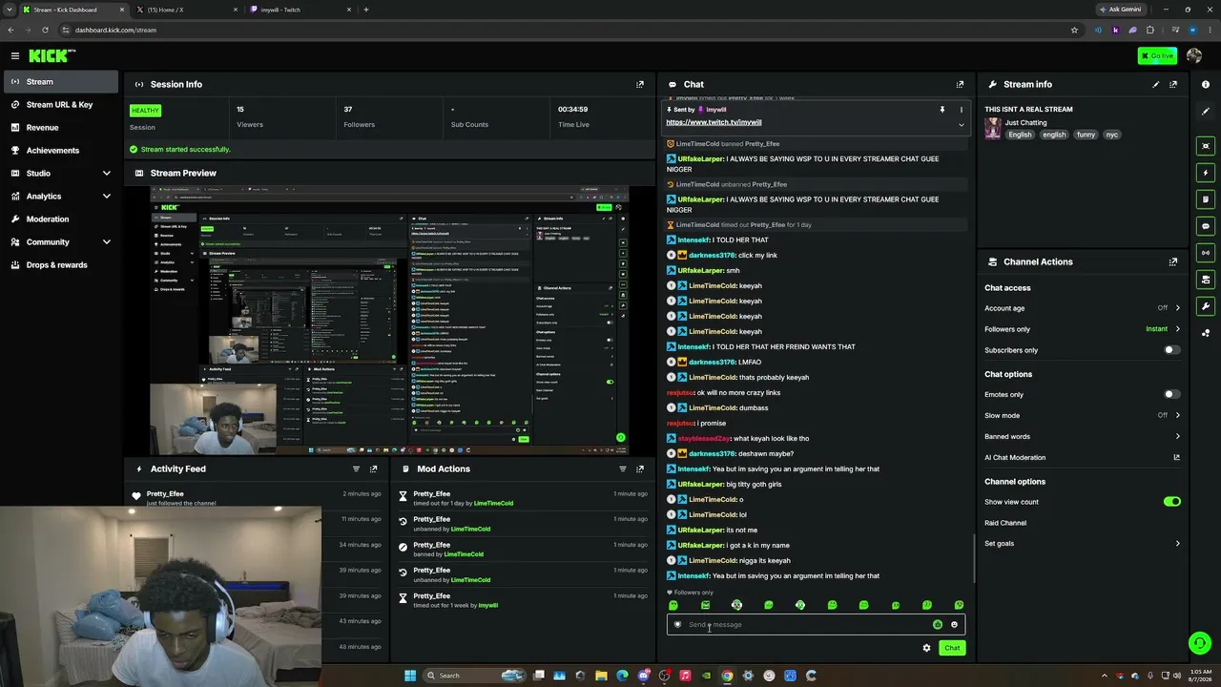
Task: Open the emoji picker in the message box
Action: [954, 625]
